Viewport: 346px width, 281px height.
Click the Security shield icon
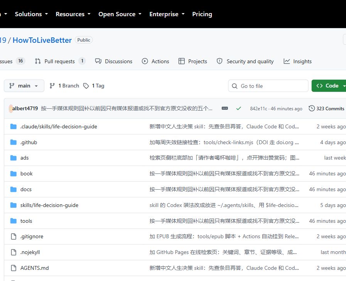click(219, 61)
